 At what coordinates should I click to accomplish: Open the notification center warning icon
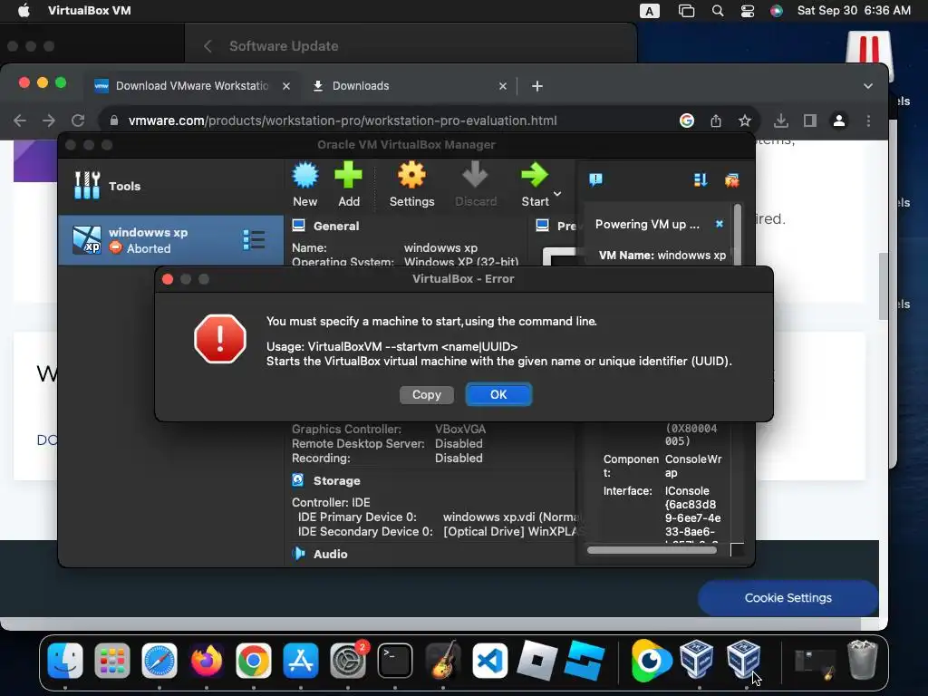[x=595, y=179]
